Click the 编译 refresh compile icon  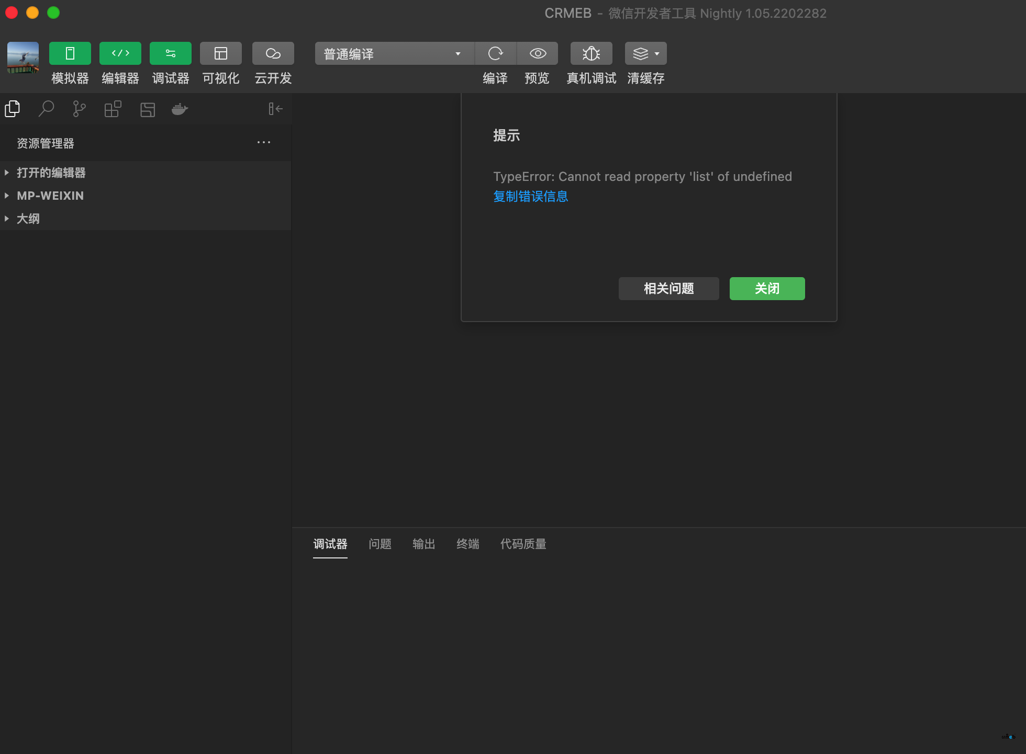[x=495, y=53]
